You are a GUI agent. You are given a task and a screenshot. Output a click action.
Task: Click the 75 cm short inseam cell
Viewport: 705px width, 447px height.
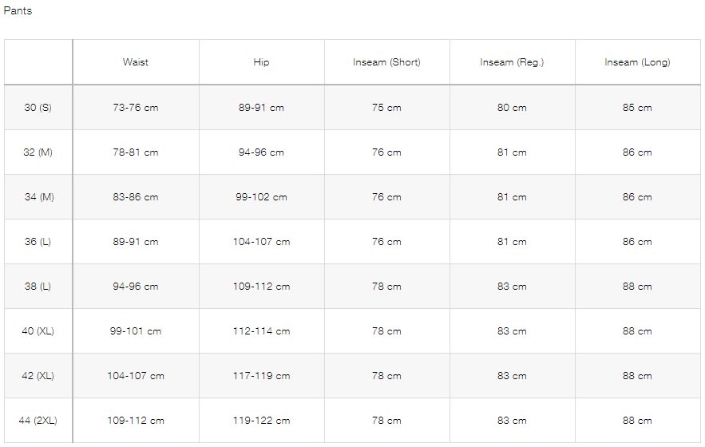(x=386, y=108)
